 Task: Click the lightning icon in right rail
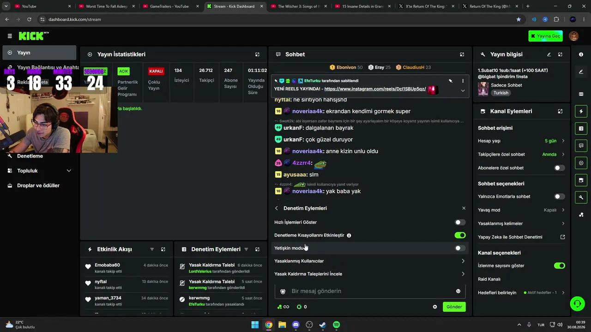coord(581,111)
